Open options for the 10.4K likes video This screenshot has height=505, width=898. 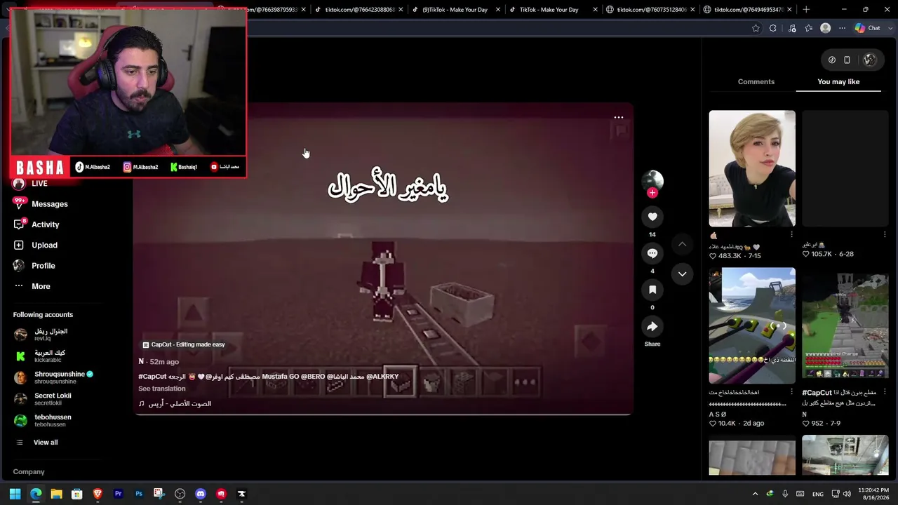pos(792,392)
